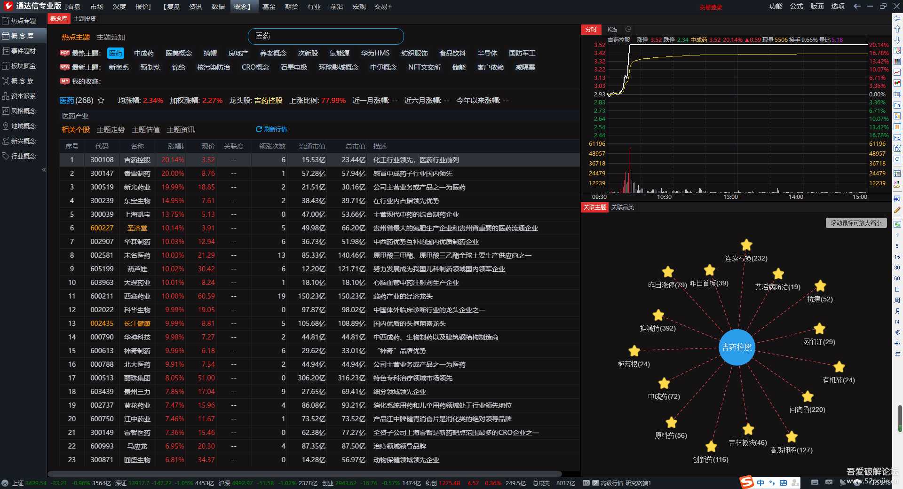This screenshot has height=489, width=903.
Task: Switch to 主题估值 tab
Action: tap(145, 129)
